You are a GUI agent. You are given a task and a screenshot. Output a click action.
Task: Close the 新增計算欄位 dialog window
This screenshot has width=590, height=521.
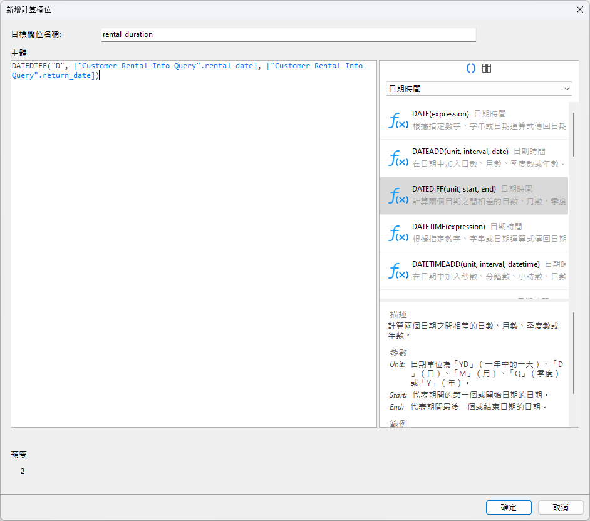point(579,9)
